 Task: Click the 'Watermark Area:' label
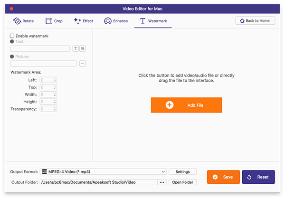pyautogui.click(x=26, y=72)
